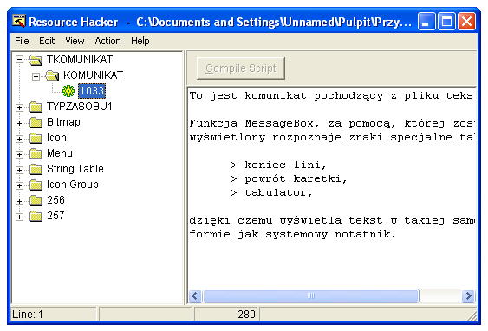The image size is (488, 331).
Task: Open the File menu
Action: click(x=22, y=41)
